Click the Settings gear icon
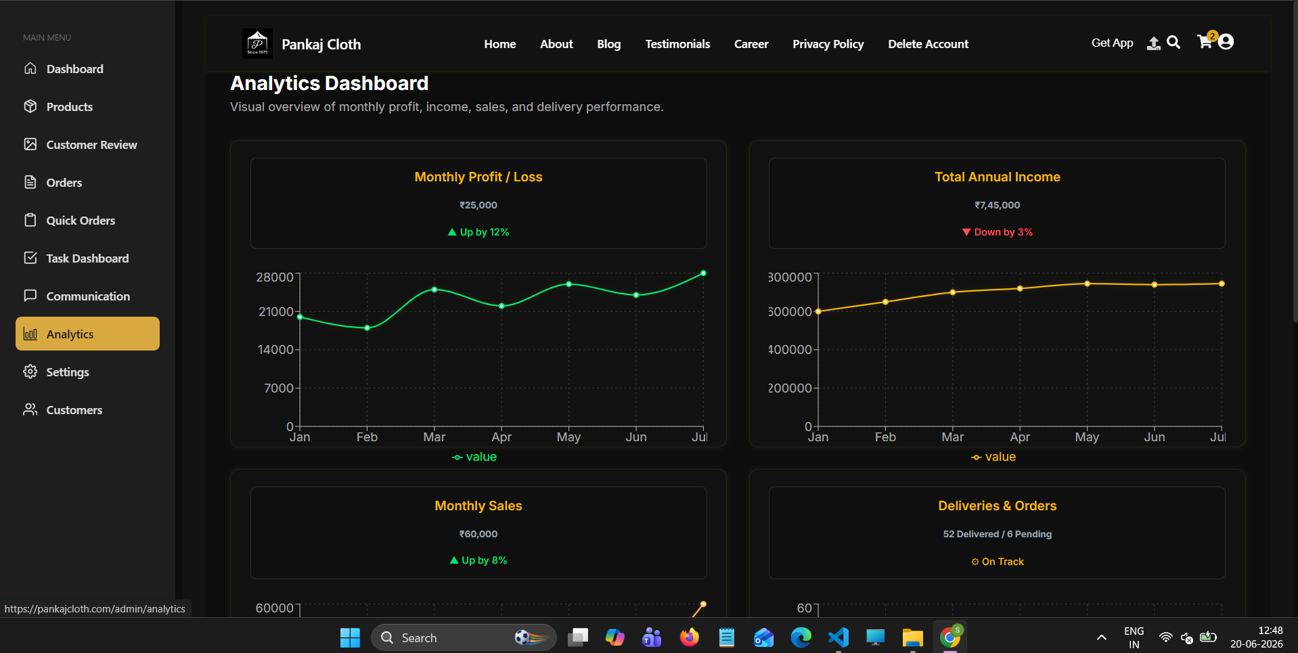The width and height of the screenshot is (1298, 653). click(x=30, y=371)
